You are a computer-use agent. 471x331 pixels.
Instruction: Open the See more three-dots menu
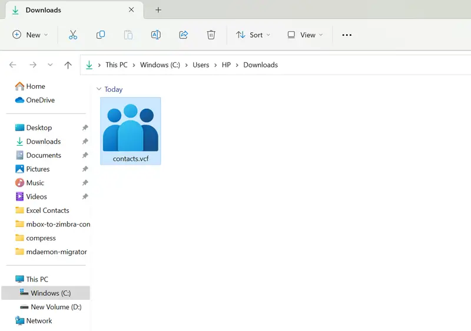(347, 35)
